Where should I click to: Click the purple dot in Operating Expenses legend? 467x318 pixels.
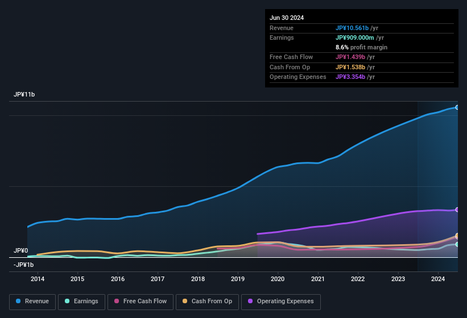click(x=250, y=301)
